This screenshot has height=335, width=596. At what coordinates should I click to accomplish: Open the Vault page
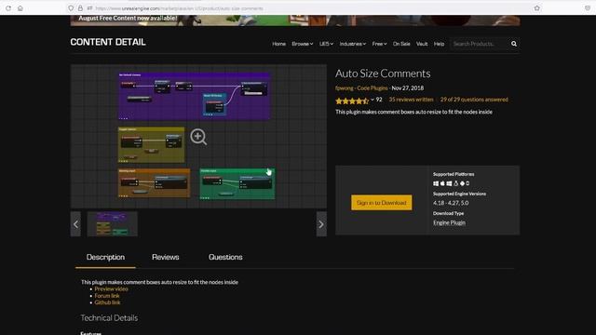coord(422,44)
